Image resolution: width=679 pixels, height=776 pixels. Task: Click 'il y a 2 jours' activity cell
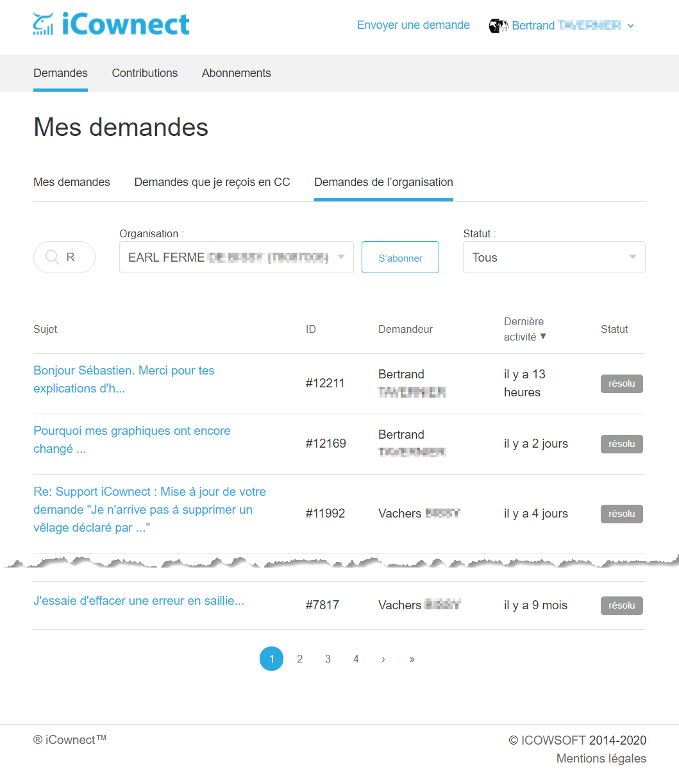click(x=536, y=444)
